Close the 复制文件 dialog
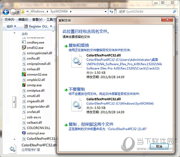This screenshot has width=180, height=157. (x=167, y=19)
